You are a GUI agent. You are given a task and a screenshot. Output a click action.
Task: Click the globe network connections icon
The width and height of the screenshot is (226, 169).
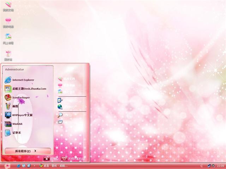click(x=60, y=107)
